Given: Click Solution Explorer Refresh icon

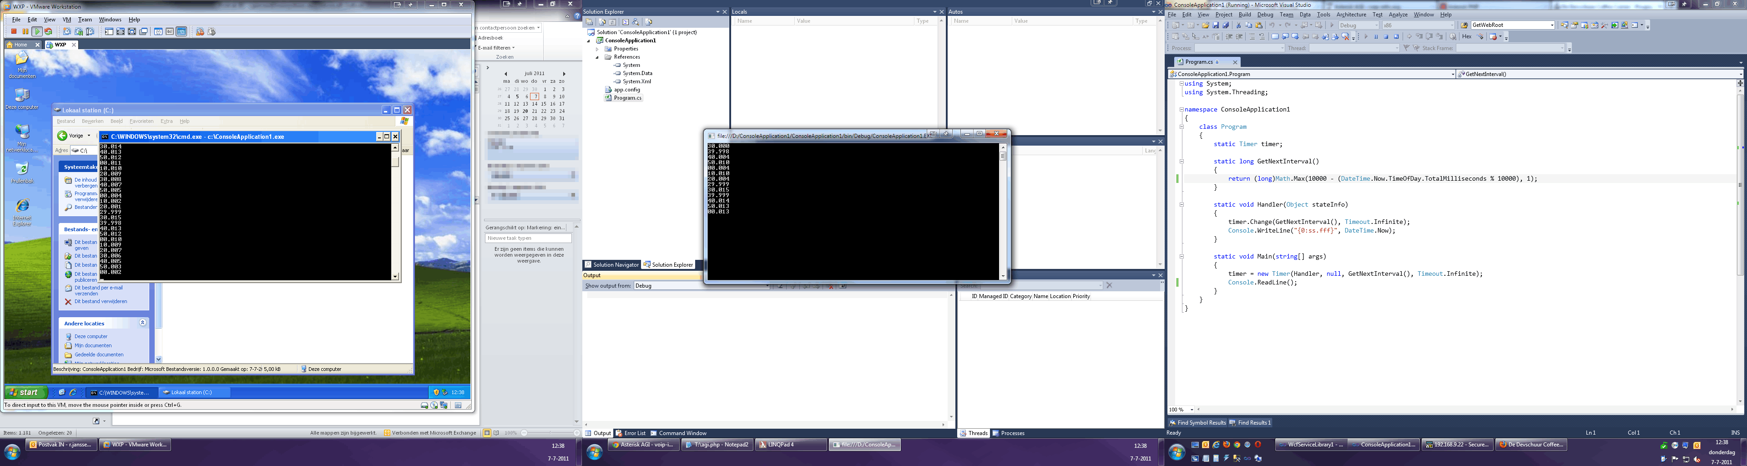Looking at the screenshot, I should pos(612,22).
